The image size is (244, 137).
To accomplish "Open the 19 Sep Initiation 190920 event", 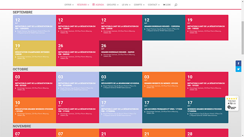I will pyautogui.click(x=207, y=28).
